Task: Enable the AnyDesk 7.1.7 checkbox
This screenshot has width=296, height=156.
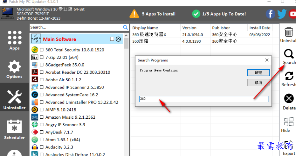Action: (42, 132)
